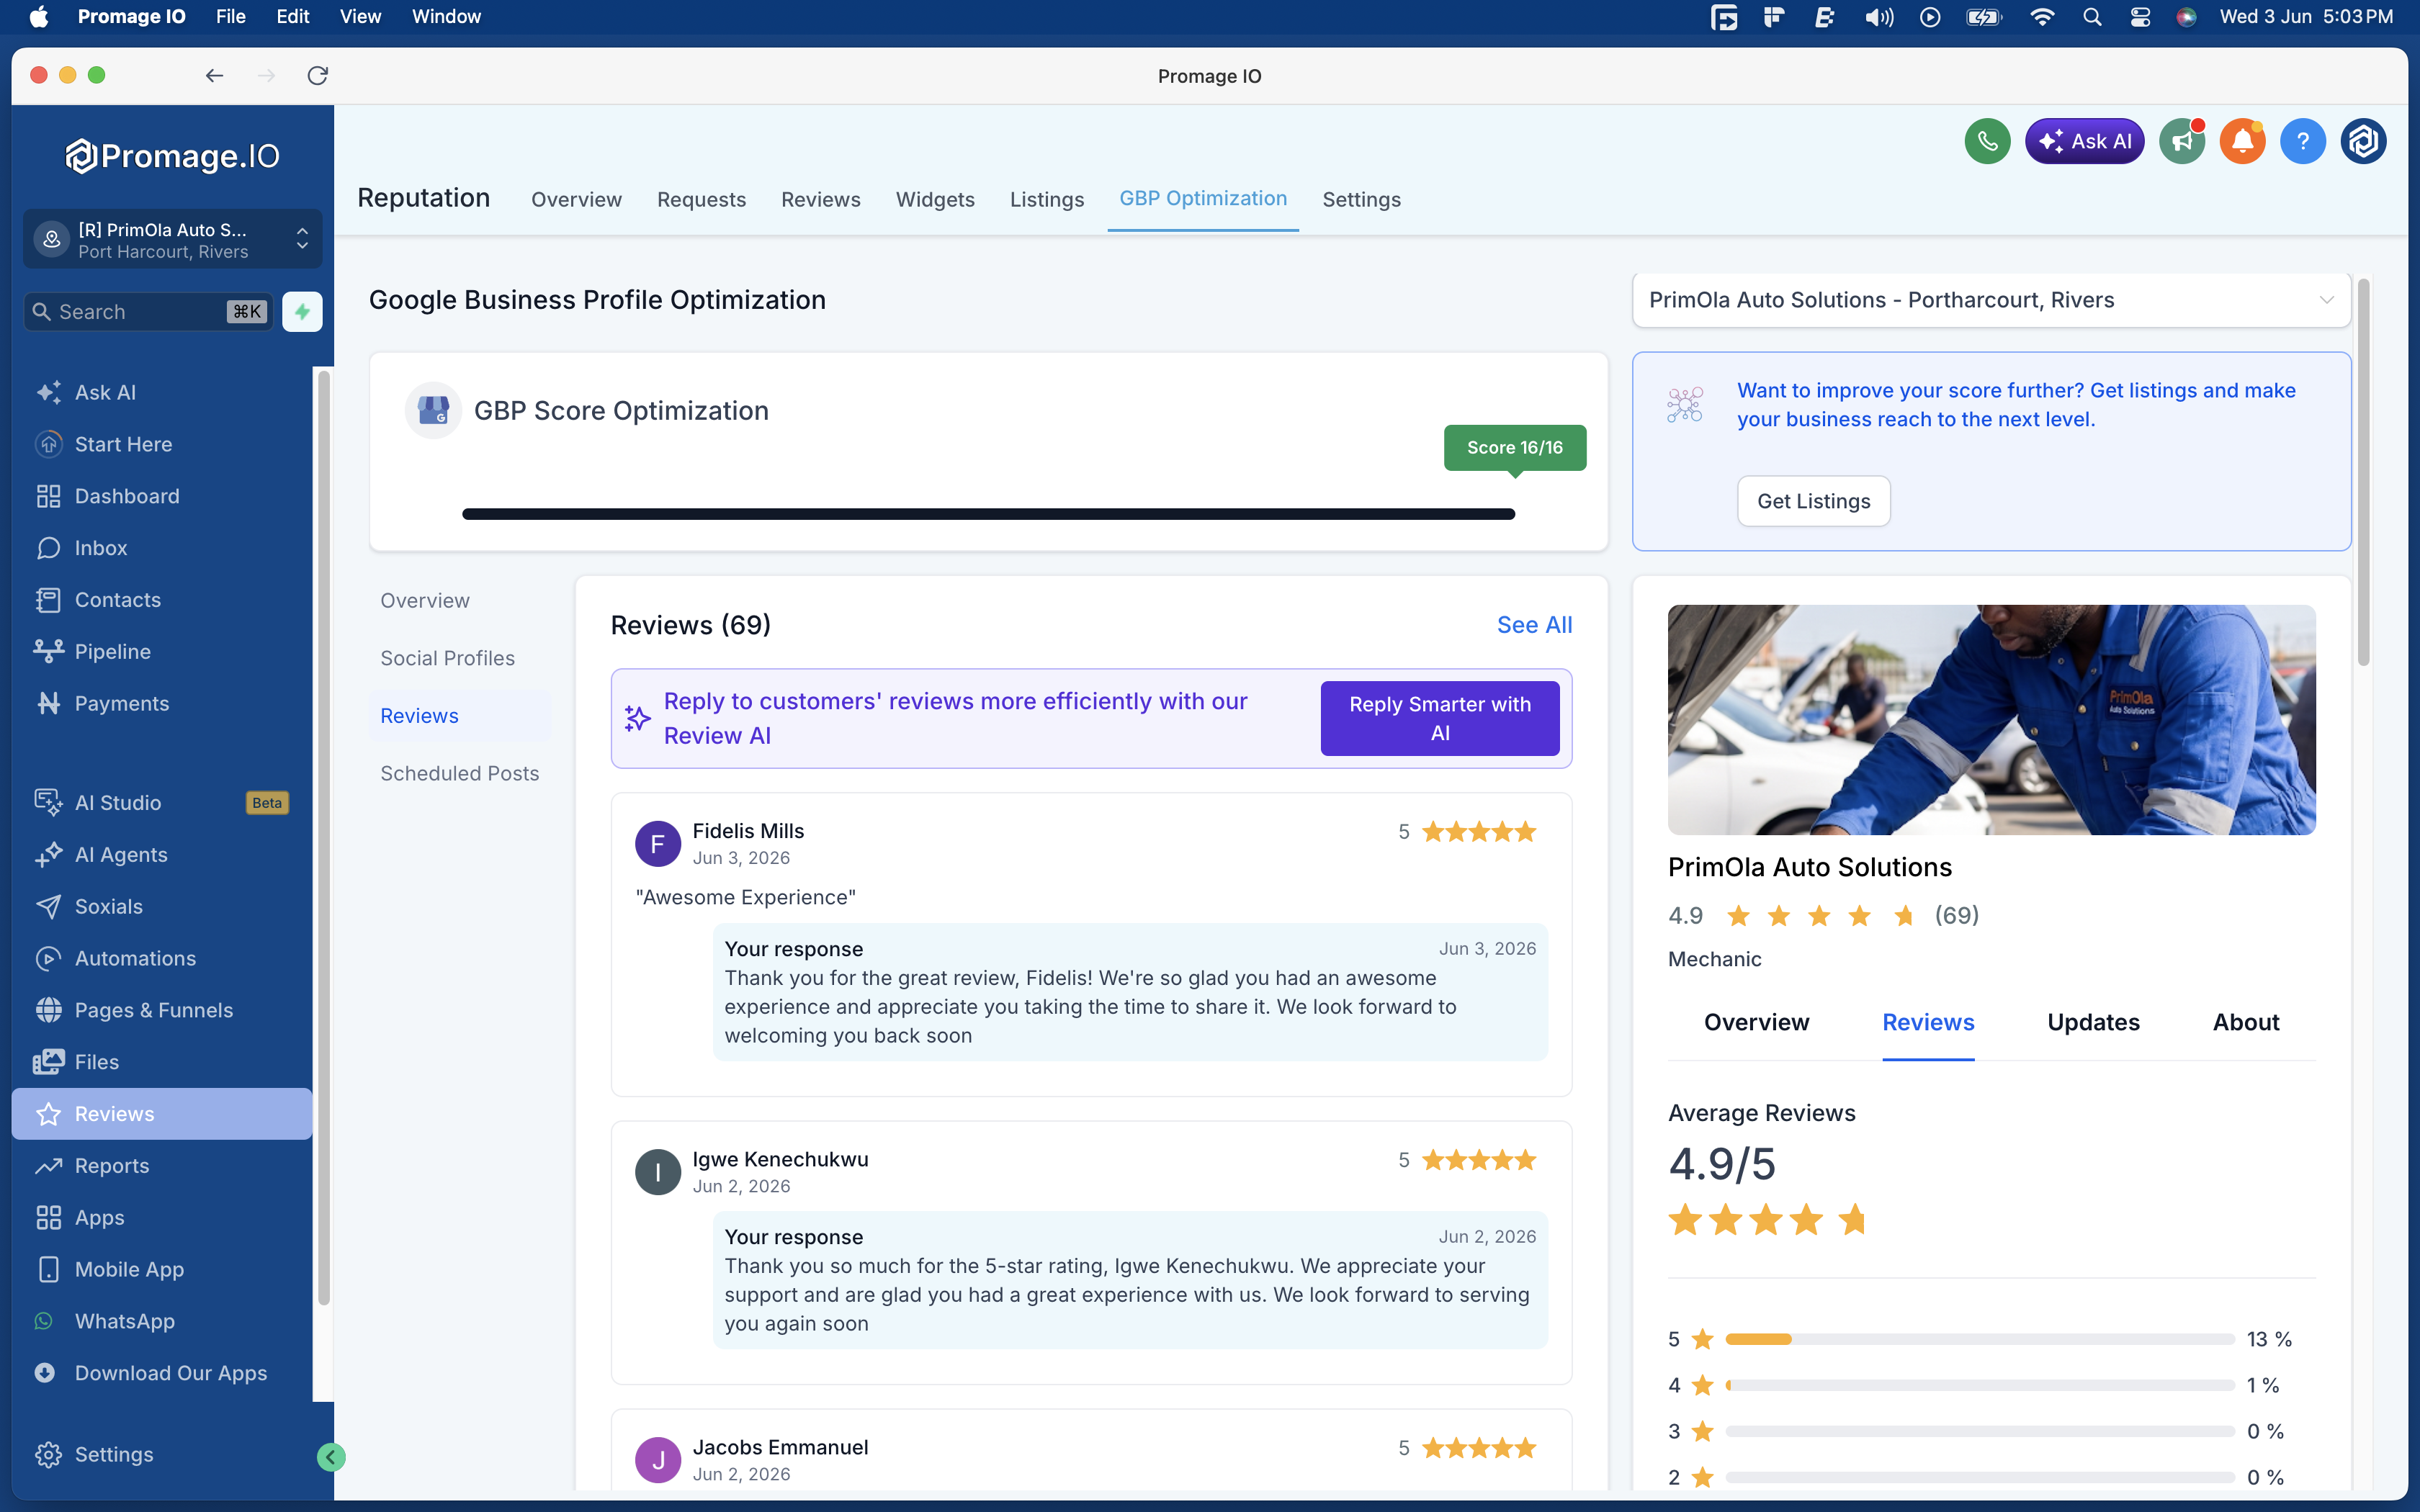The width and height of the screenshot is (2420, 1512).
Task: Click Reply Smarter with AI button
Action: coord(1440,718)
